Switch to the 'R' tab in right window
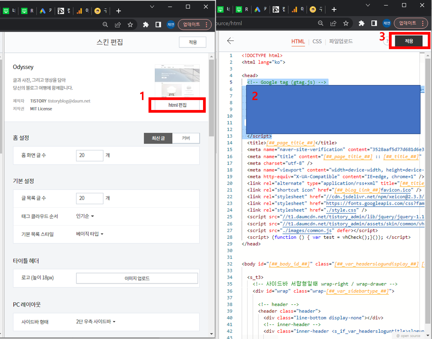The image size is (432, 339). tap(243, 10)
